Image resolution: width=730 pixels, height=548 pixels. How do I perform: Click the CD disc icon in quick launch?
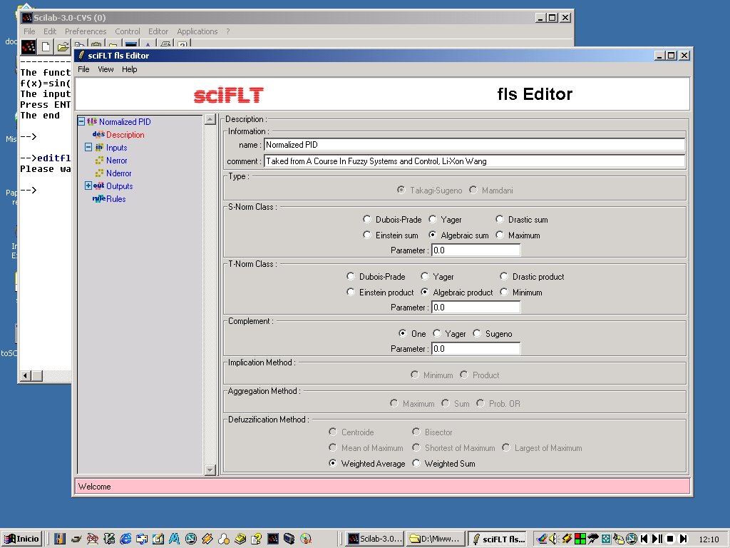click(306, 539)
